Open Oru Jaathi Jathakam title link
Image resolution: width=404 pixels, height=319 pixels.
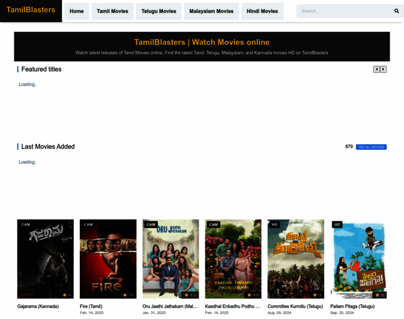tap(170, 306)
